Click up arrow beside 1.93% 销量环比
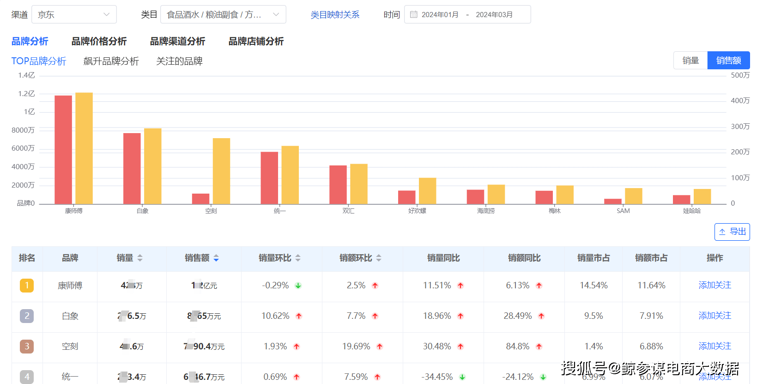 tap(297, 347)
